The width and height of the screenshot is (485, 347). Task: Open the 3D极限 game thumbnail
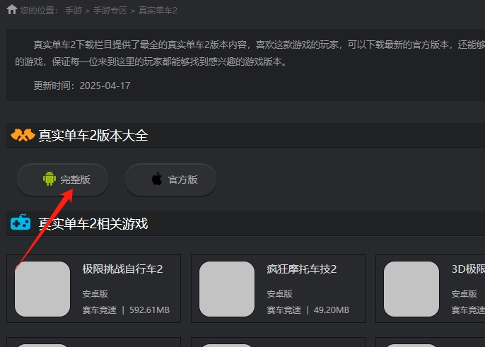(411, 289)
